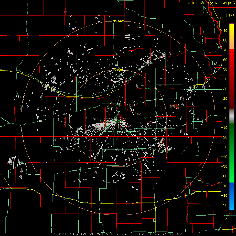This screenshot has height=236, width=236.
Task: Click the -50 value on velocity scale
Action: tap(224, 167)
